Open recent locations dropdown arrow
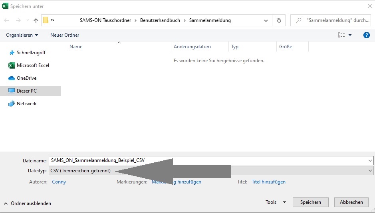 coord(28,20)
